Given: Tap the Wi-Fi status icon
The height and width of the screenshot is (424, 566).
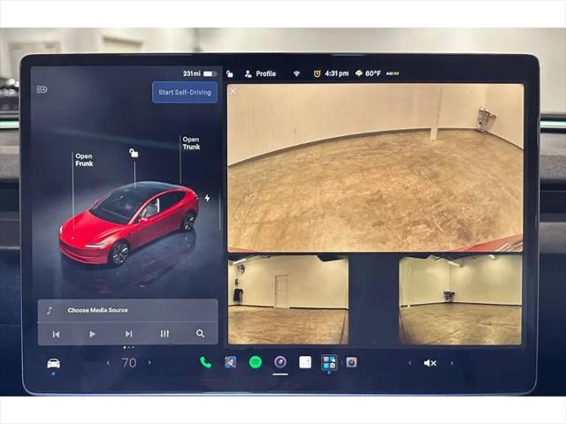Looking at the screenshot, I should (x=296, y=74).
